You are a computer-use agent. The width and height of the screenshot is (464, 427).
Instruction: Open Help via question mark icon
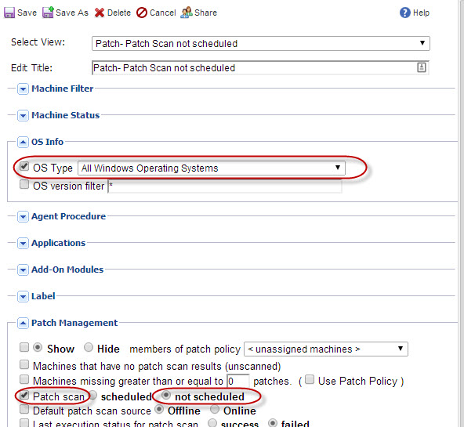coord(404,13)
